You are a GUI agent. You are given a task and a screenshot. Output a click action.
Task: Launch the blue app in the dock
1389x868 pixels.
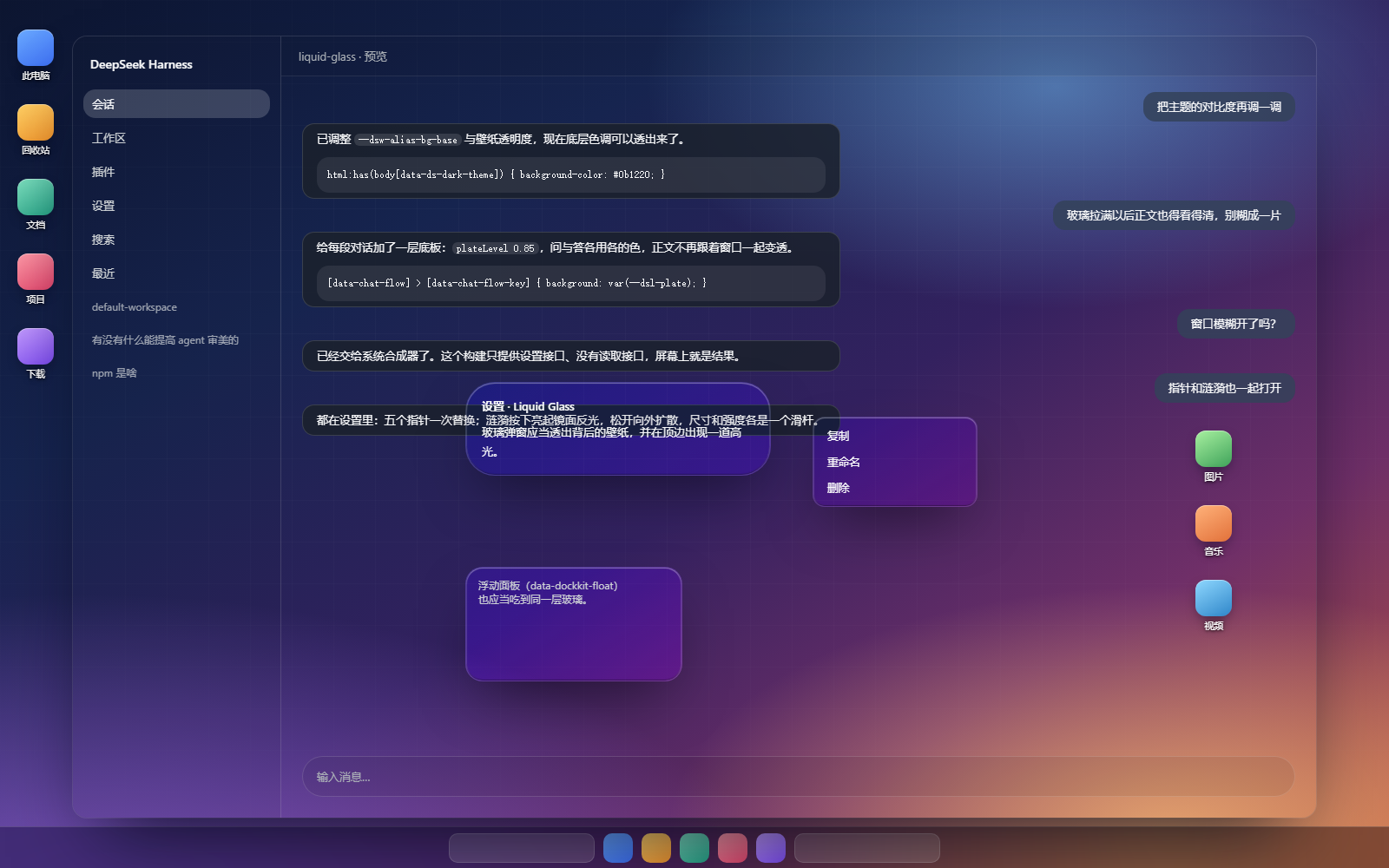(x=618, y=848)
